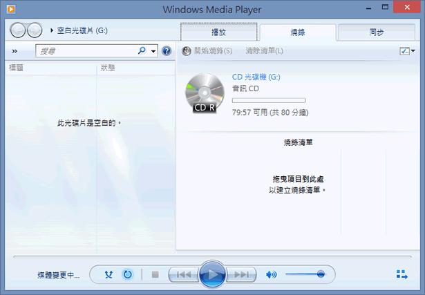Open help with the blue question mark

(167, 51)
